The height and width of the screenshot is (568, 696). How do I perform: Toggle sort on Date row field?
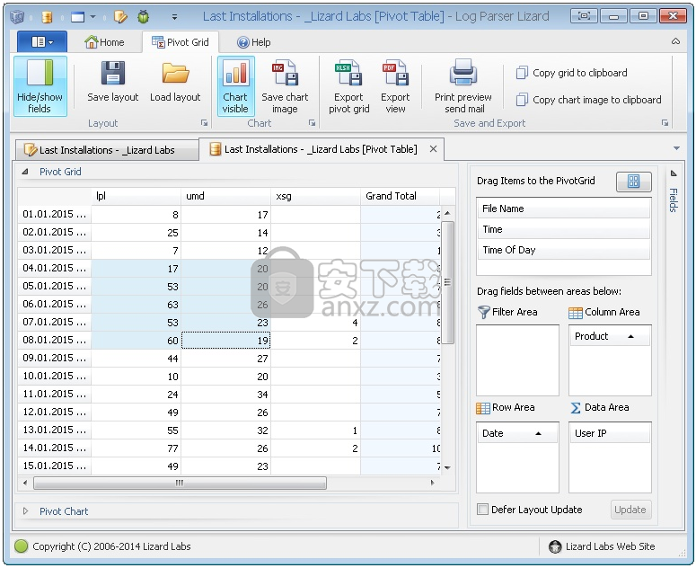(517, 433)
